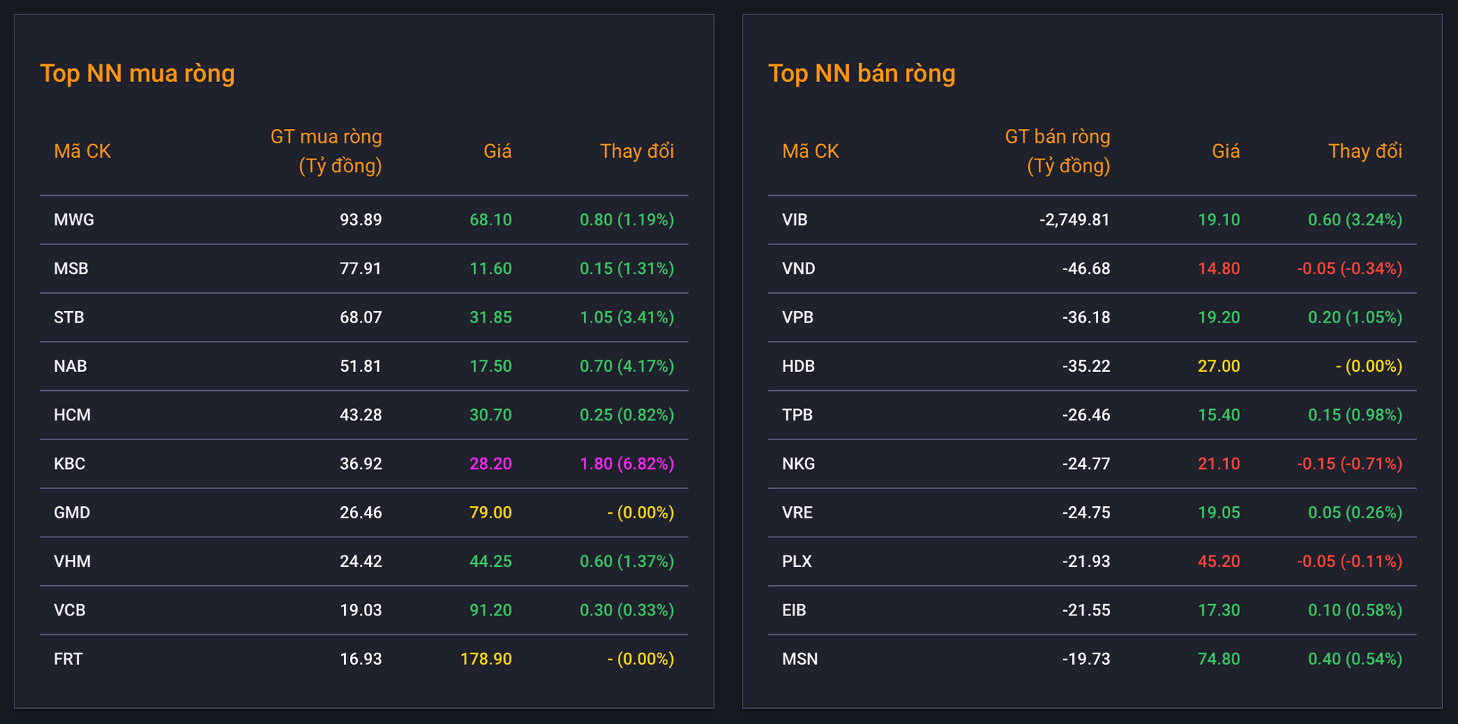Select the HCM ticker
This screenshot has width=1458, height=724.
(x=72, y=415)
